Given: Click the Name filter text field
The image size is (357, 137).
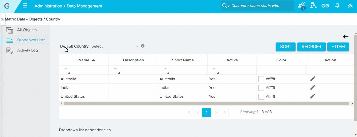Looking at the screenshot, I should 89,70.
